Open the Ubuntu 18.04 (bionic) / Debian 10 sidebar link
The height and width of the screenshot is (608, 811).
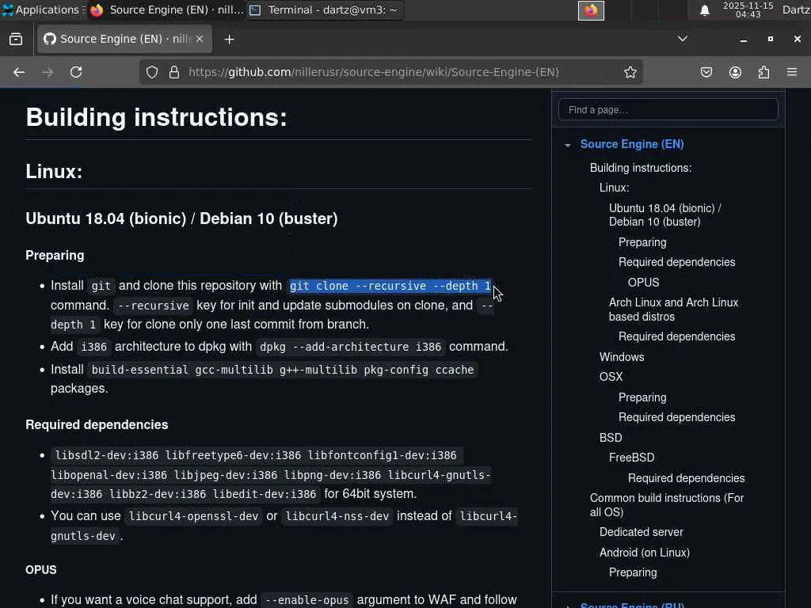tap(665, 215)
